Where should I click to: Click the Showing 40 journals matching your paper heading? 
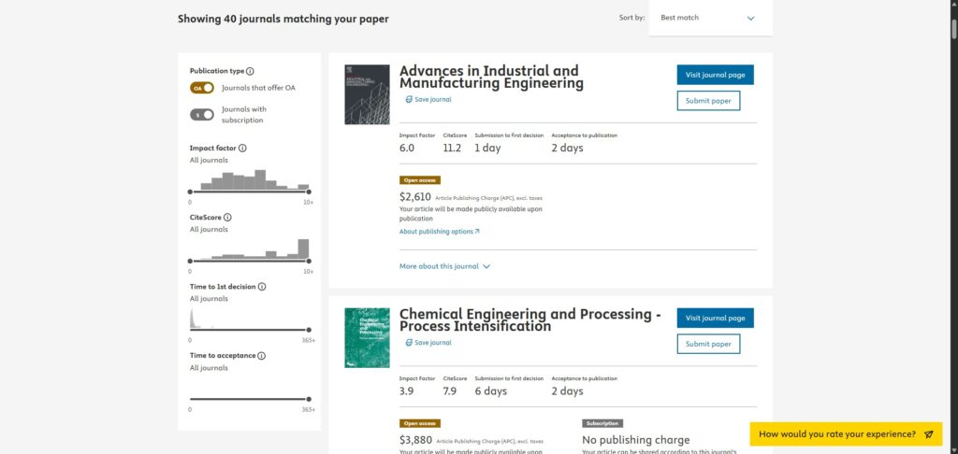click(x=283, y=19)
